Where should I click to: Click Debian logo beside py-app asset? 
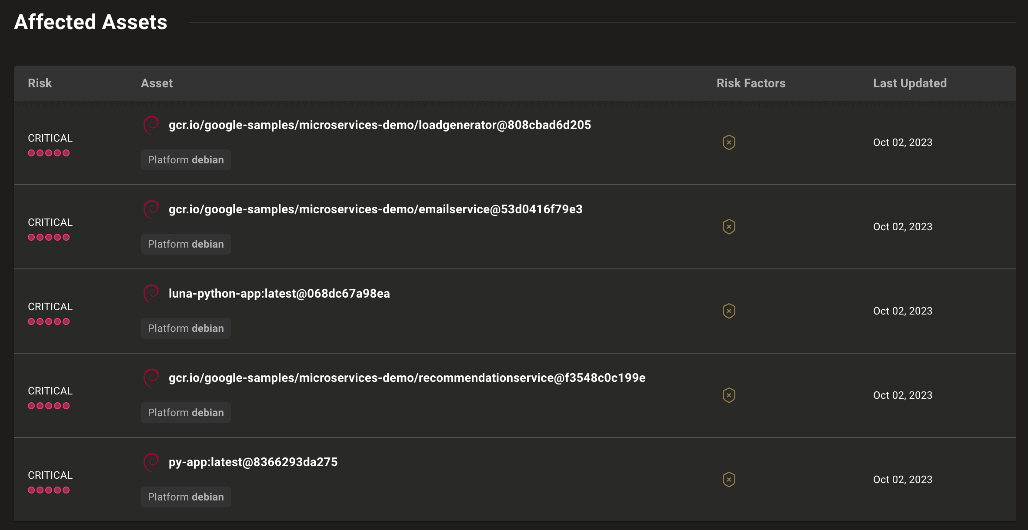[x=151, y=462]
